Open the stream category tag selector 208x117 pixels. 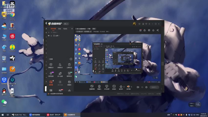[x=83, y=31]
